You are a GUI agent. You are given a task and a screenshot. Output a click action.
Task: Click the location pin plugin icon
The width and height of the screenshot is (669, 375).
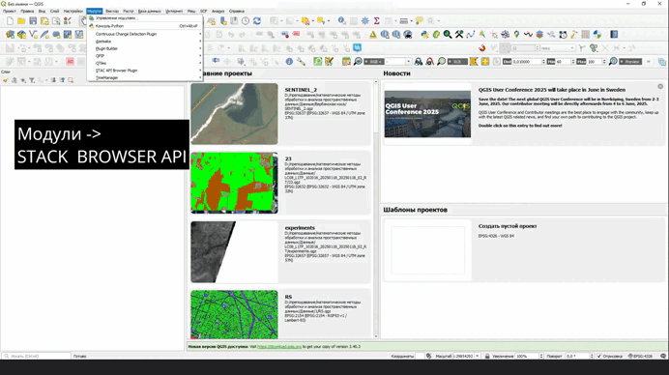pos(516,35)
